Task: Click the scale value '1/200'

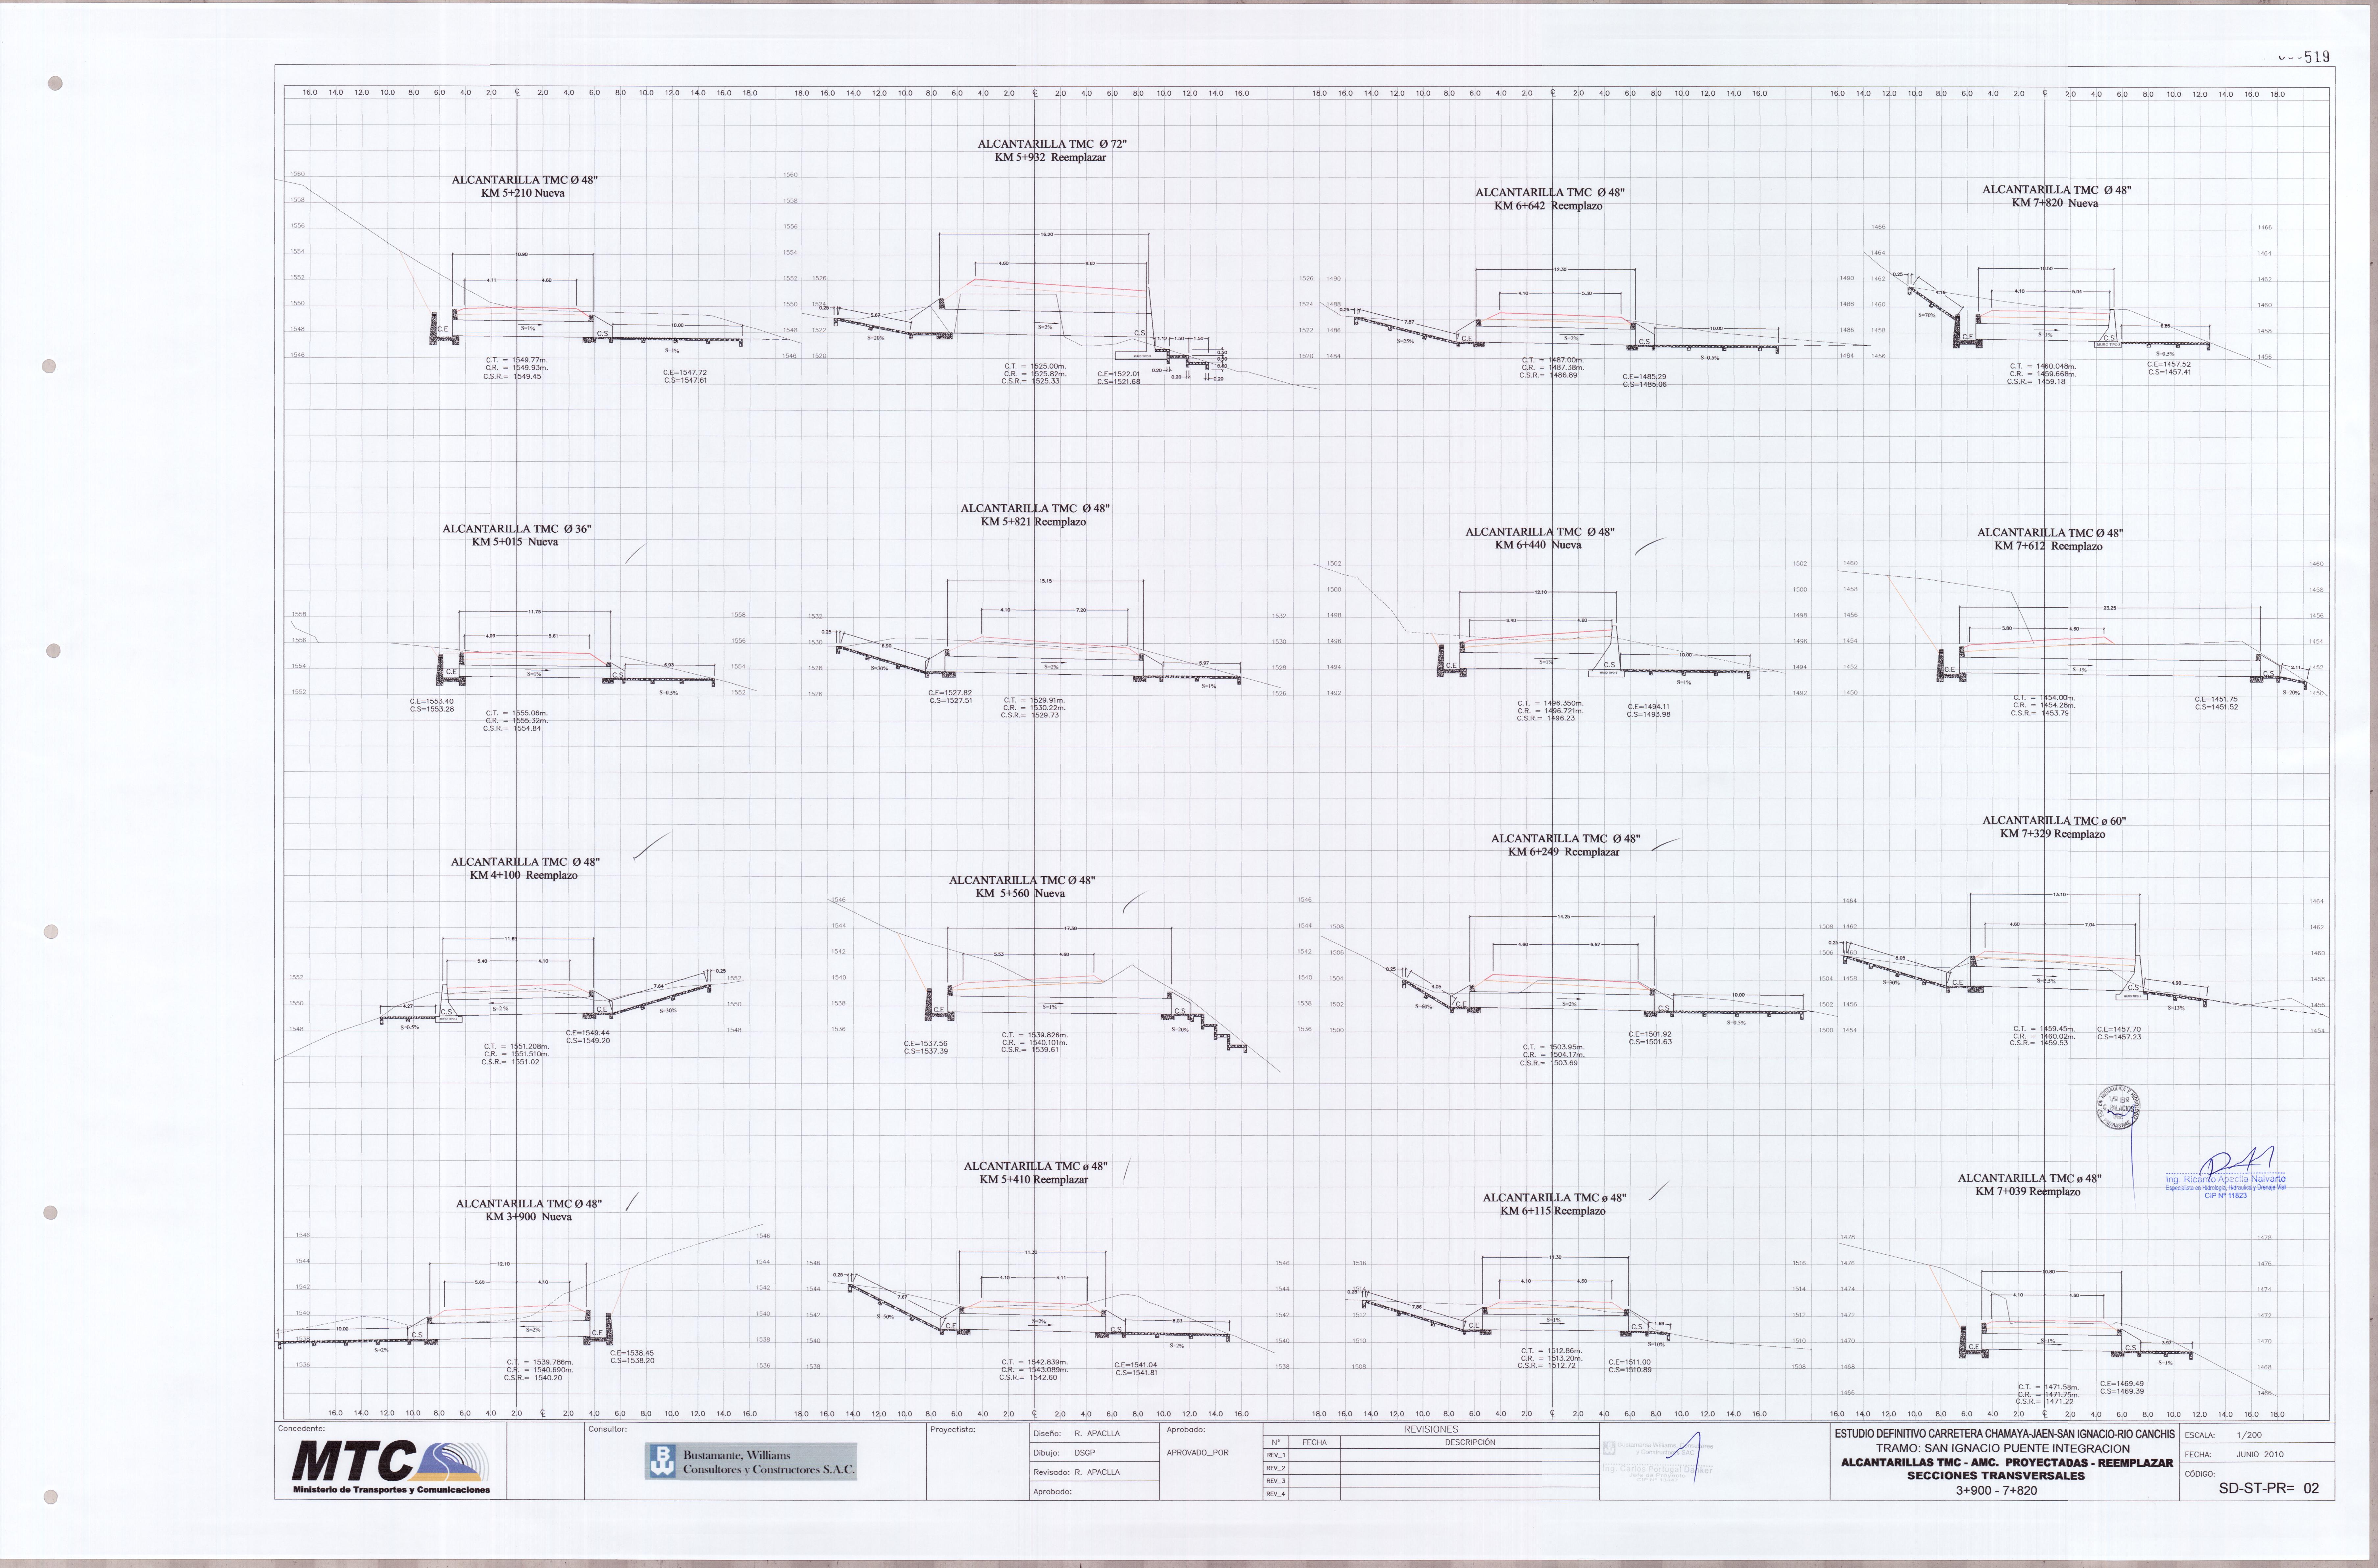Action: coord(2249,1435)
